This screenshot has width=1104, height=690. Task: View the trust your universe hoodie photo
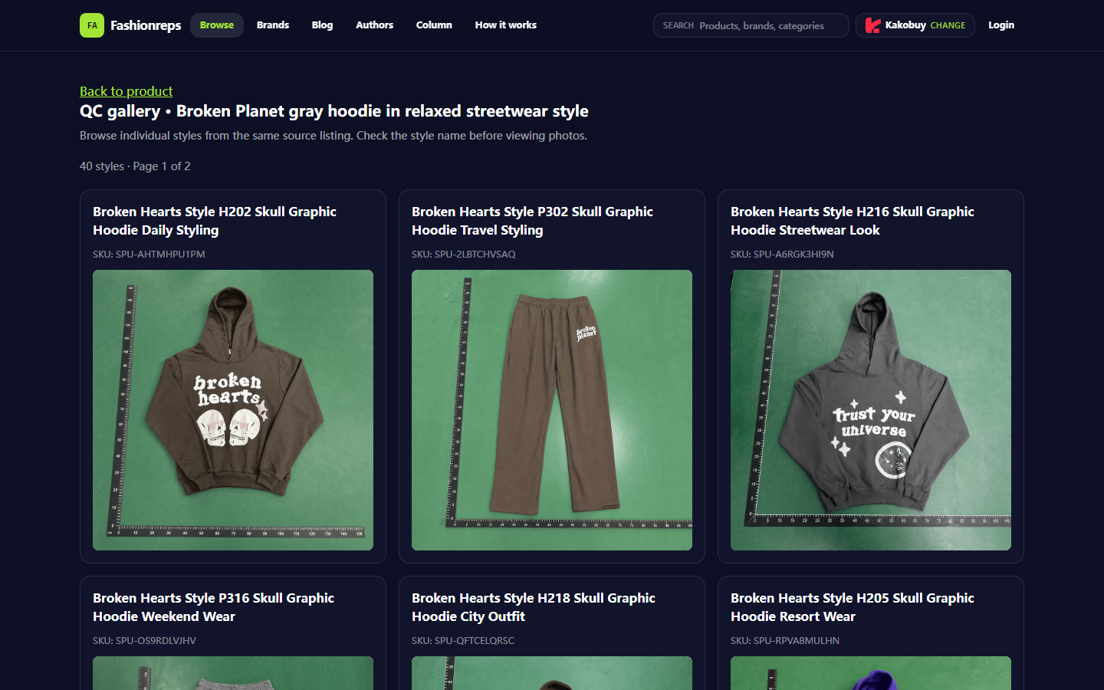tap(871, 410)
